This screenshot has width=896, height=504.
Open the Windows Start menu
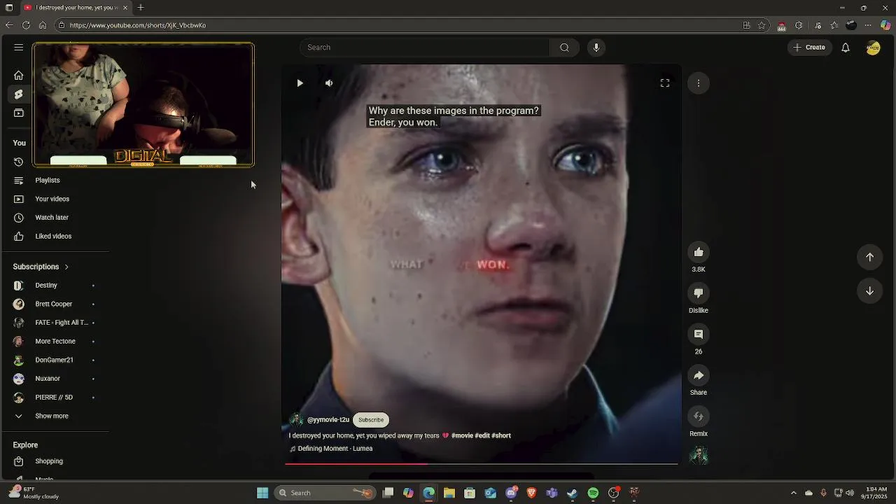(262, 493)
